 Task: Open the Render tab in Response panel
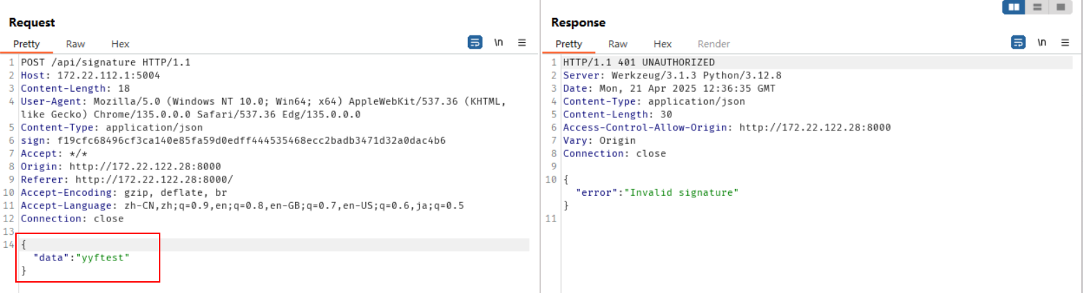[714, 44]
